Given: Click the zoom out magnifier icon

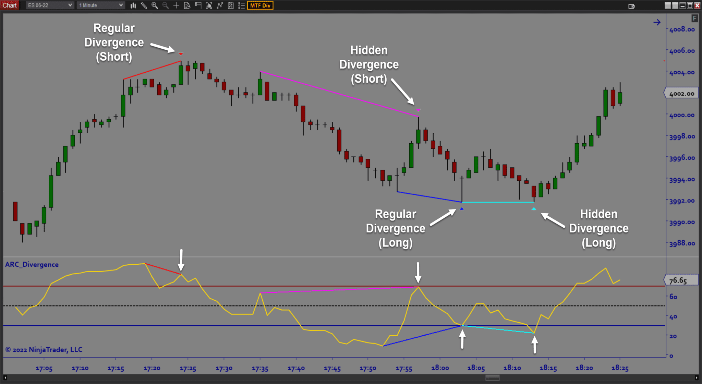Looking at the screenshot, I should 166,5.
